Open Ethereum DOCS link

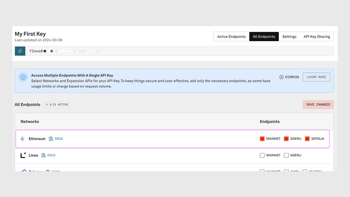coord(59,139)
